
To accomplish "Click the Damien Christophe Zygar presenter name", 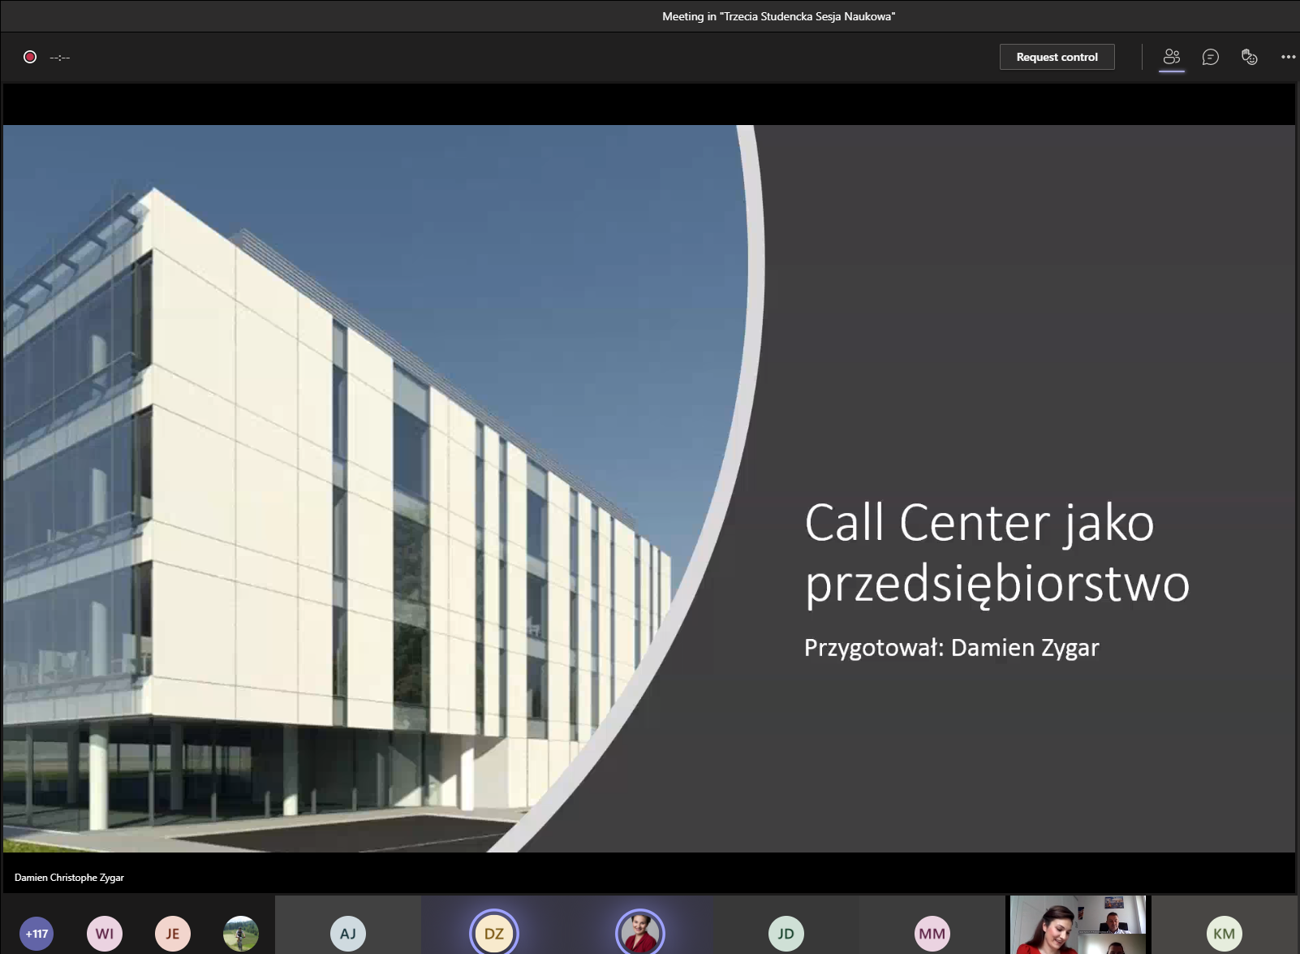I will [x=69, y=878].
